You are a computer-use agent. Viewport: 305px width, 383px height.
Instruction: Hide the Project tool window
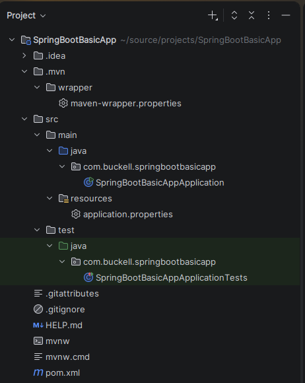pyautogui.click(x=286, y=15)
